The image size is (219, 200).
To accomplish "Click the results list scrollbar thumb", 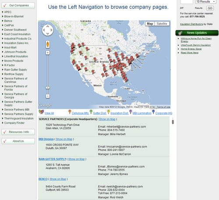I will 173,122.
